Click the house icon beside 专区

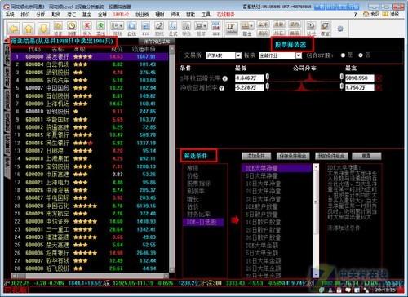point(366,14)
